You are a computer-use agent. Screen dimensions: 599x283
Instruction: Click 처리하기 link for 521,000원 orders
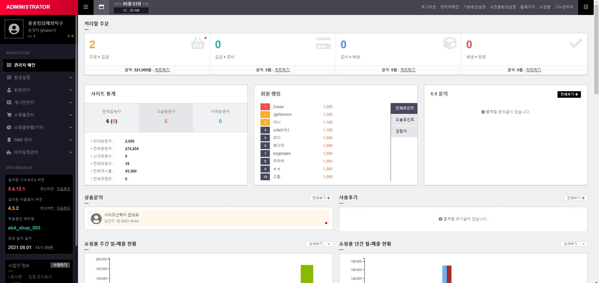point(162,70)
